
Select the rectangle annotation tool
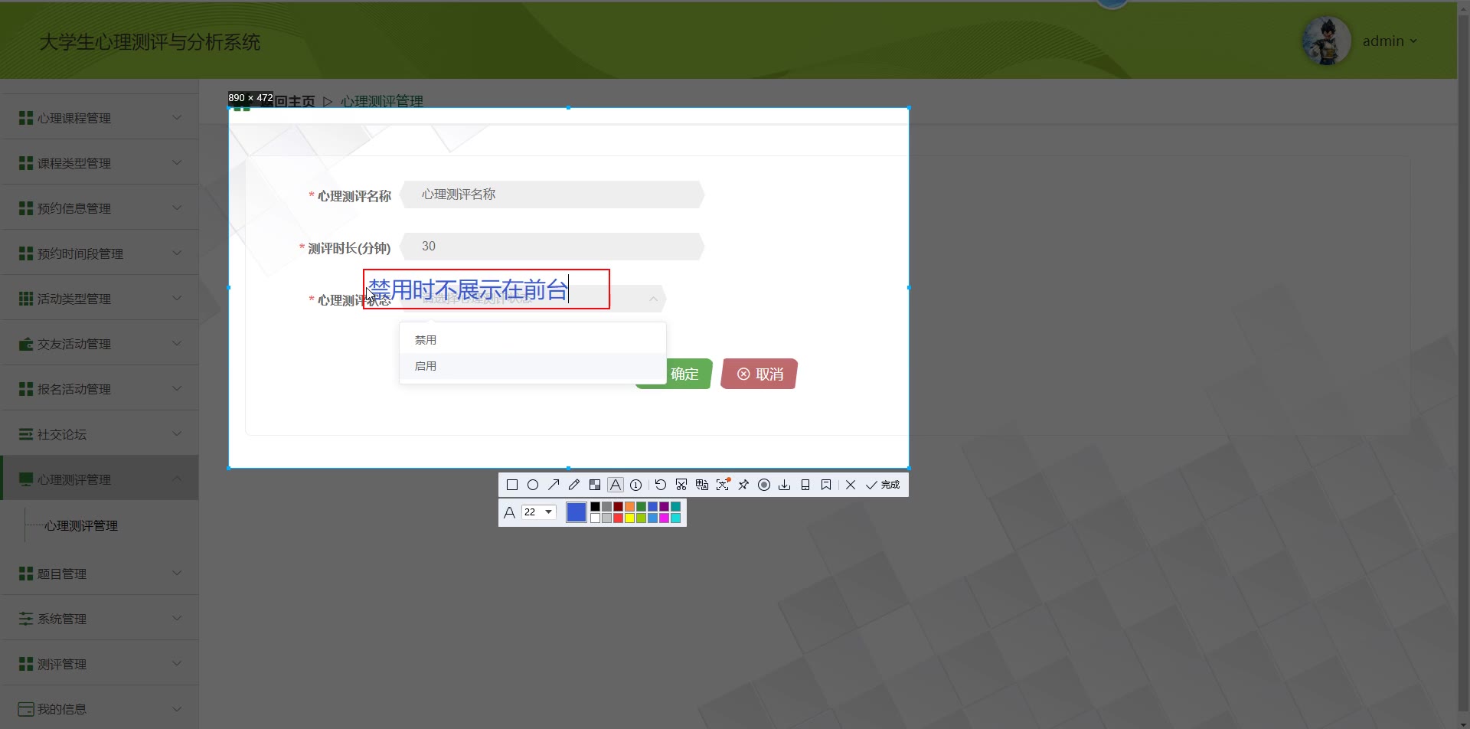[512, 485]
